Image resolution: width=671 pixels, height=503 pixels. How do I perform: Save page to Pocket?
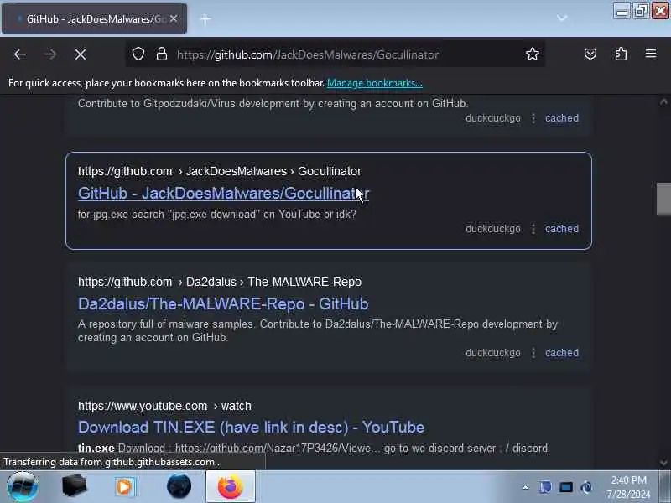[x=590, y=54]
